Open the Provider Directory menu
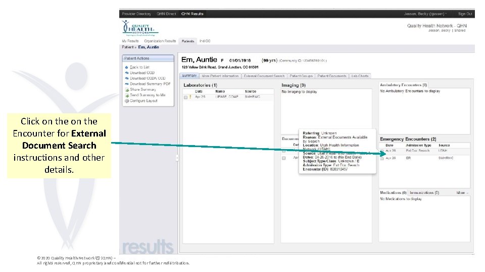The height and width of the screenshot is (272, 485). tap(136, 14)
